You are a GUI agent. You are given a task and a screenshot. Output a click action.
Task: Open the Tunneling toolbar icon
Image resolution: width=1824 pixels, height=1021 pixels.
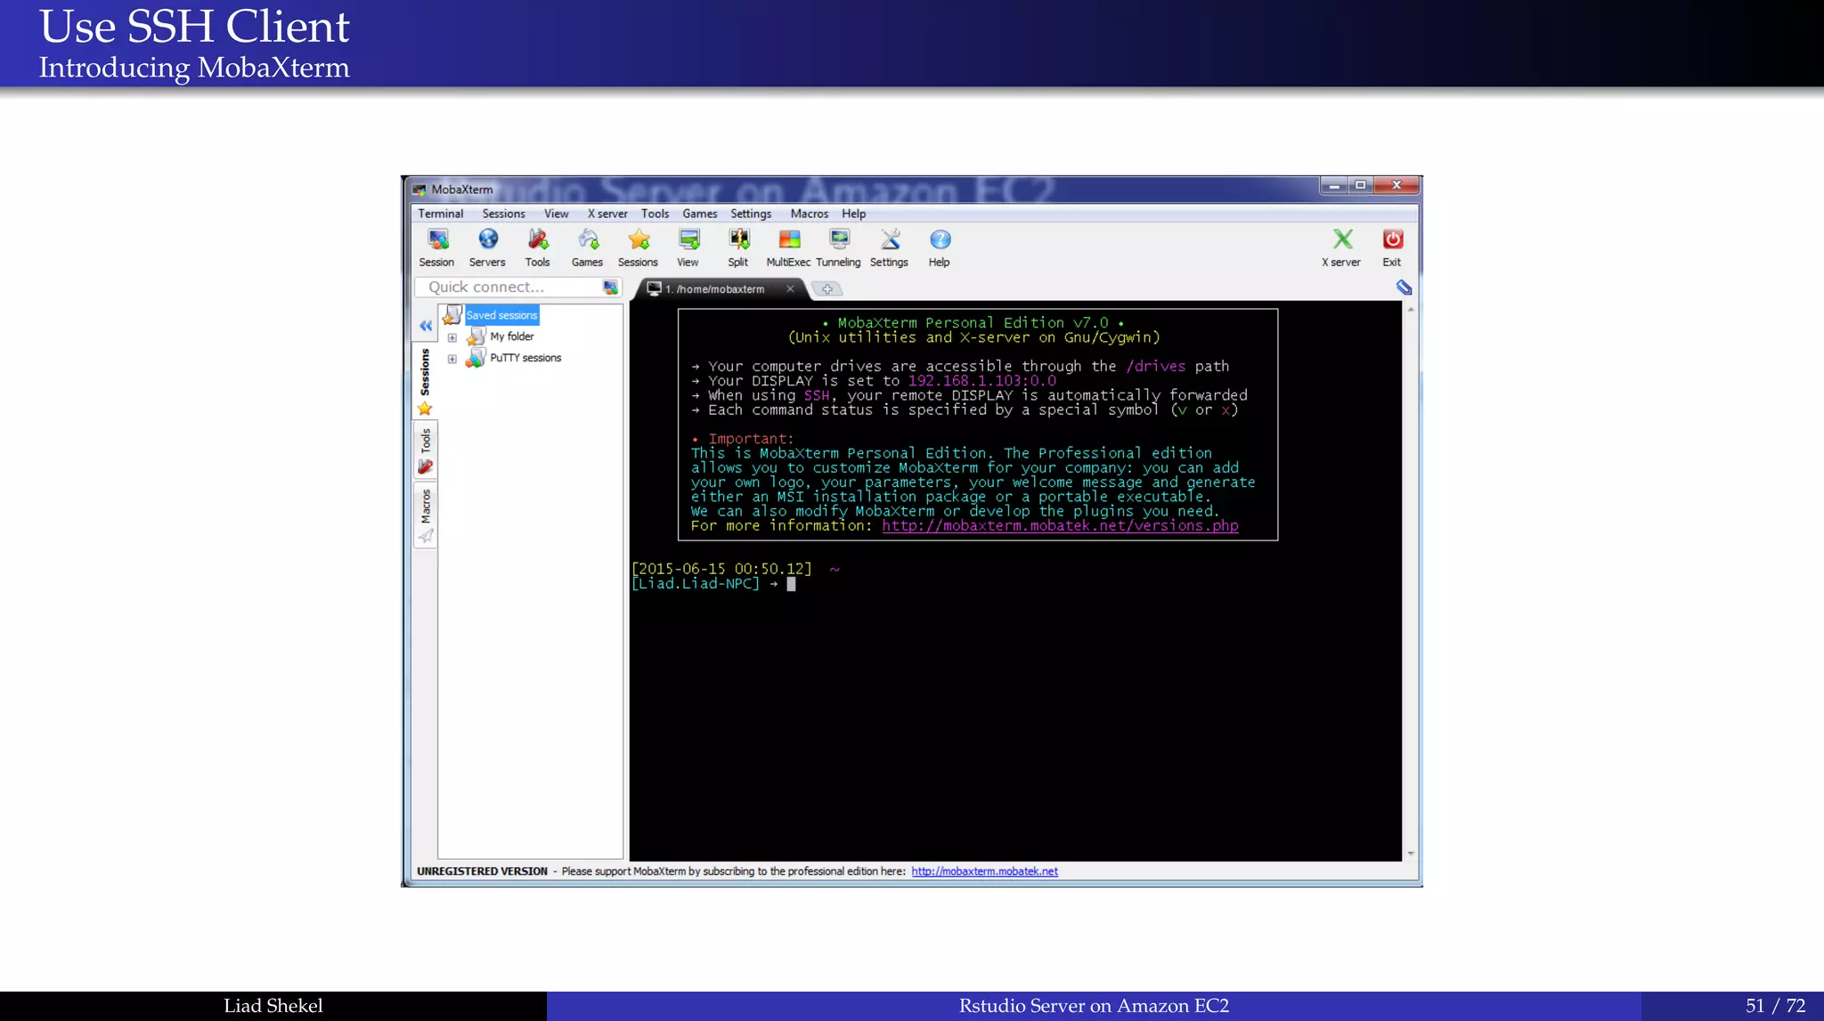pos(838,247)
